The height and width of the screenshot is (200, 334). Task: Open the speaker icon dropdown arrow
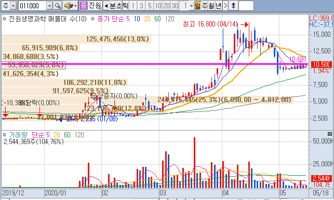(76, 6)
